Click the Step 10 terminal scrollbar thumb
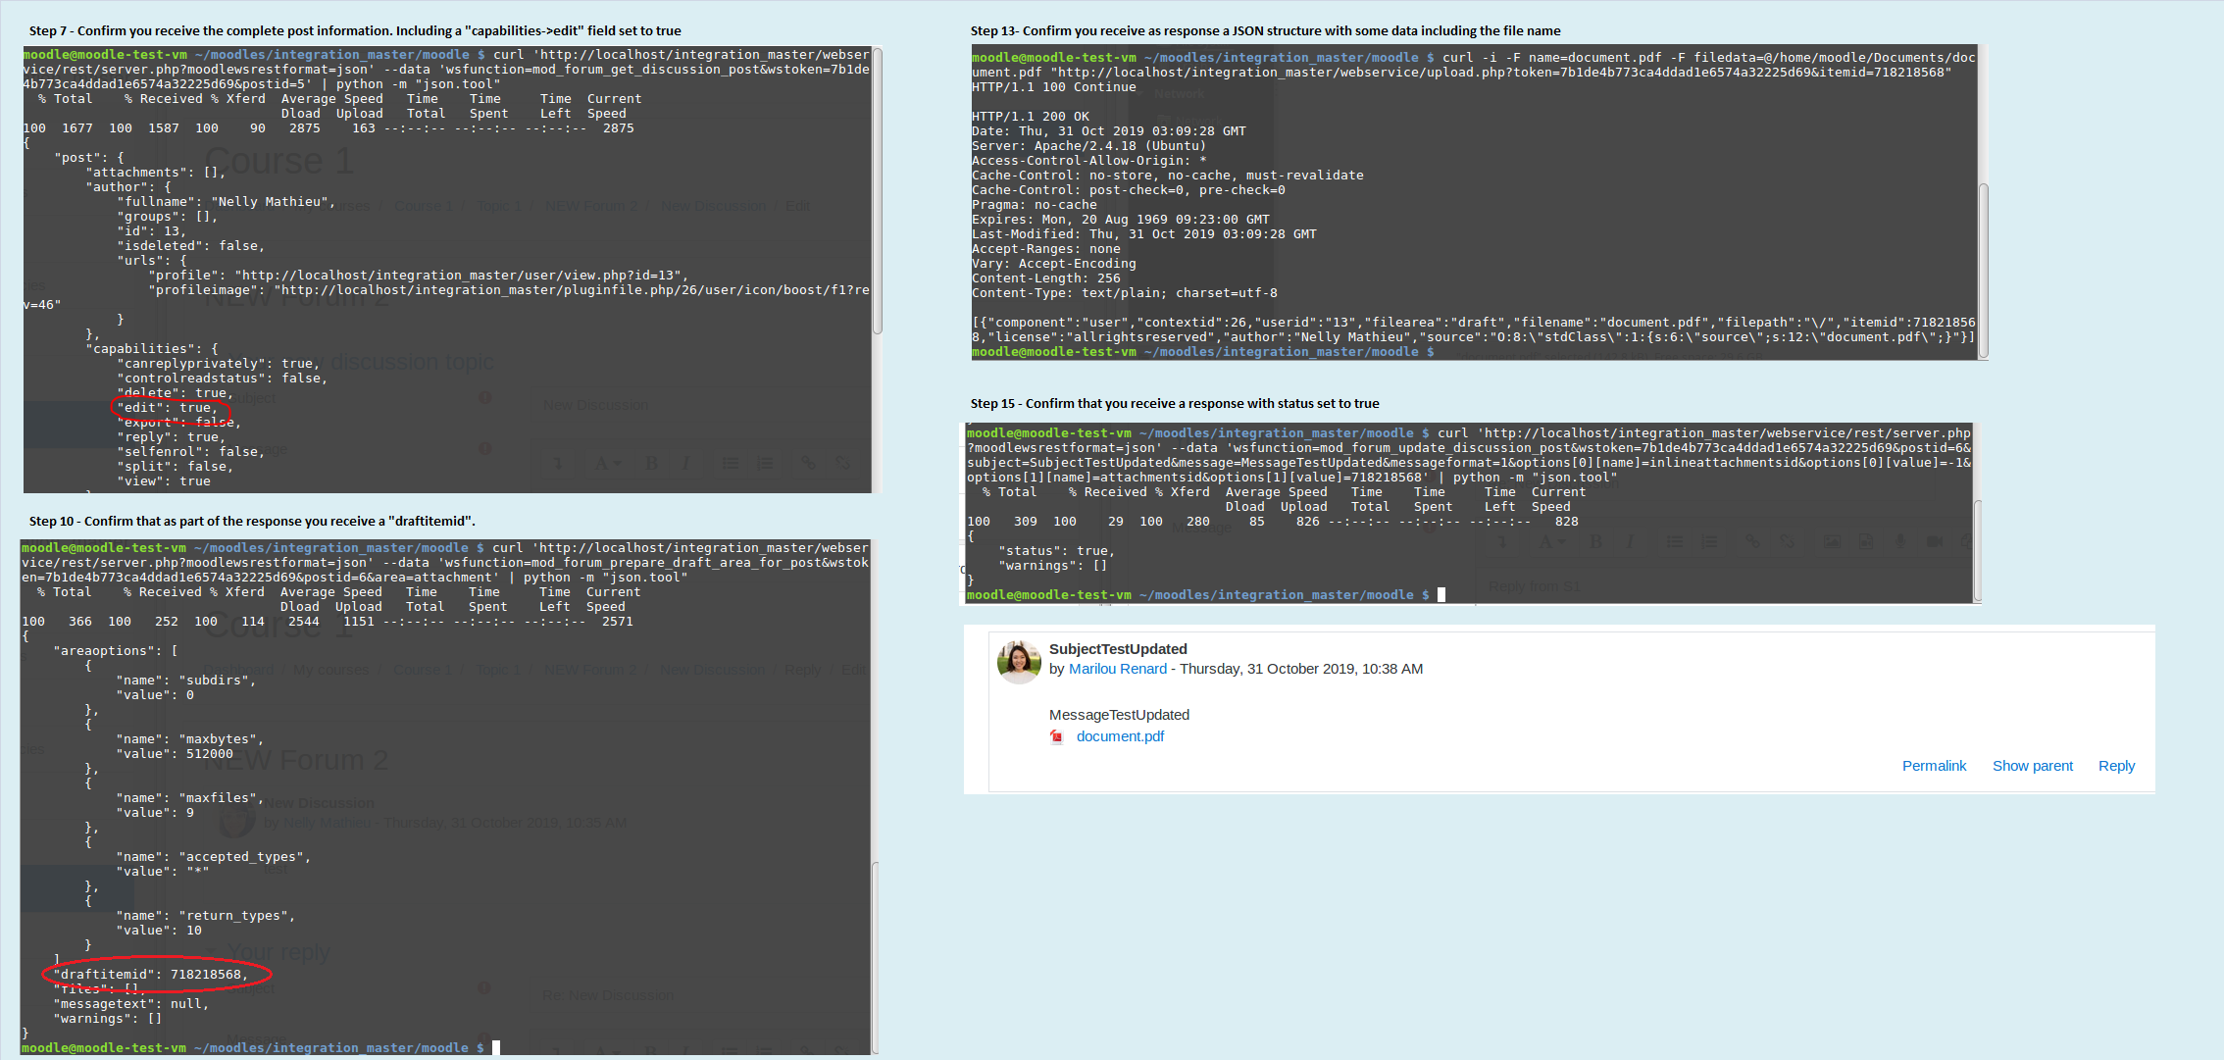 click(875, 956)
